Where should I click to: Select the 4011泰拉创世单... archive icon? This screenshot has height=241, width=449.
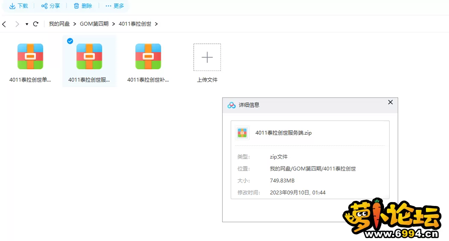click(x=30, y=56)
